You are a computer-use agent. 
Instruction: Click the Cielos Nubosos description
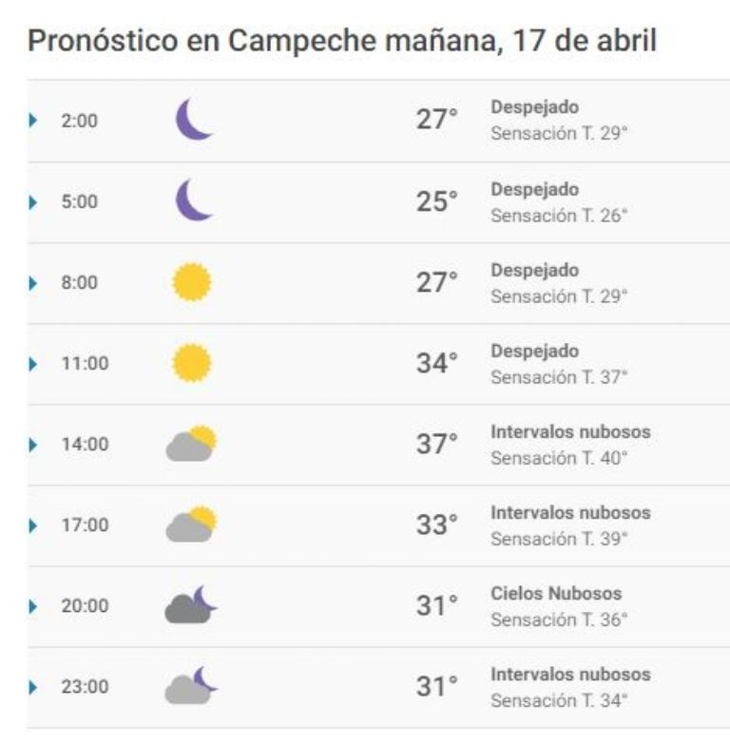coord(556,593)
